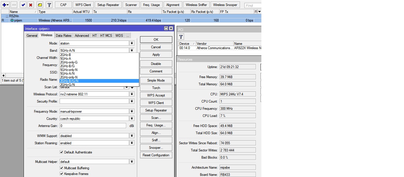Switch to the Advanced tab

pyautogui.click(x=82, y=36)
